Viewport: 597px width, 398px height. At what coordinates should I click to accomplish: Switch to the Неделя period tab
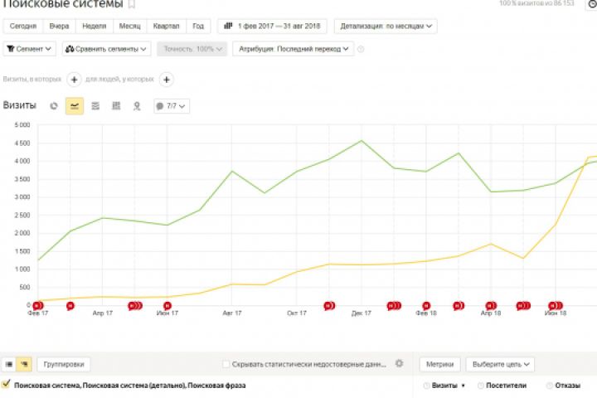point(94,26)
